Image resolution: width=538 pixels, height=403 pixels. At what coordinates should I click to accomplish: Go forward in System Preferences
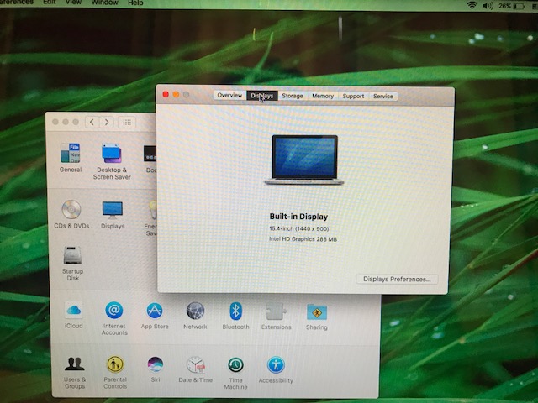point(107,122)
